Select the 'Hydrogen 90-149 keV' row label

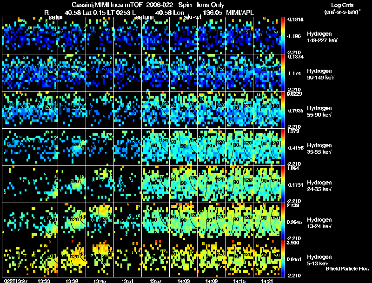pyautogui.click(x=320, y=74)
